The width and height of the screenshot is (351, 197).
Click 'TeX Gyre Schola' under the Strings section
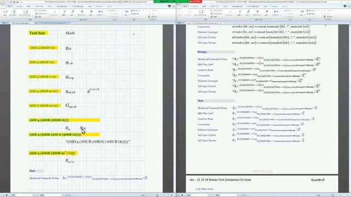[x=207, y=86]
